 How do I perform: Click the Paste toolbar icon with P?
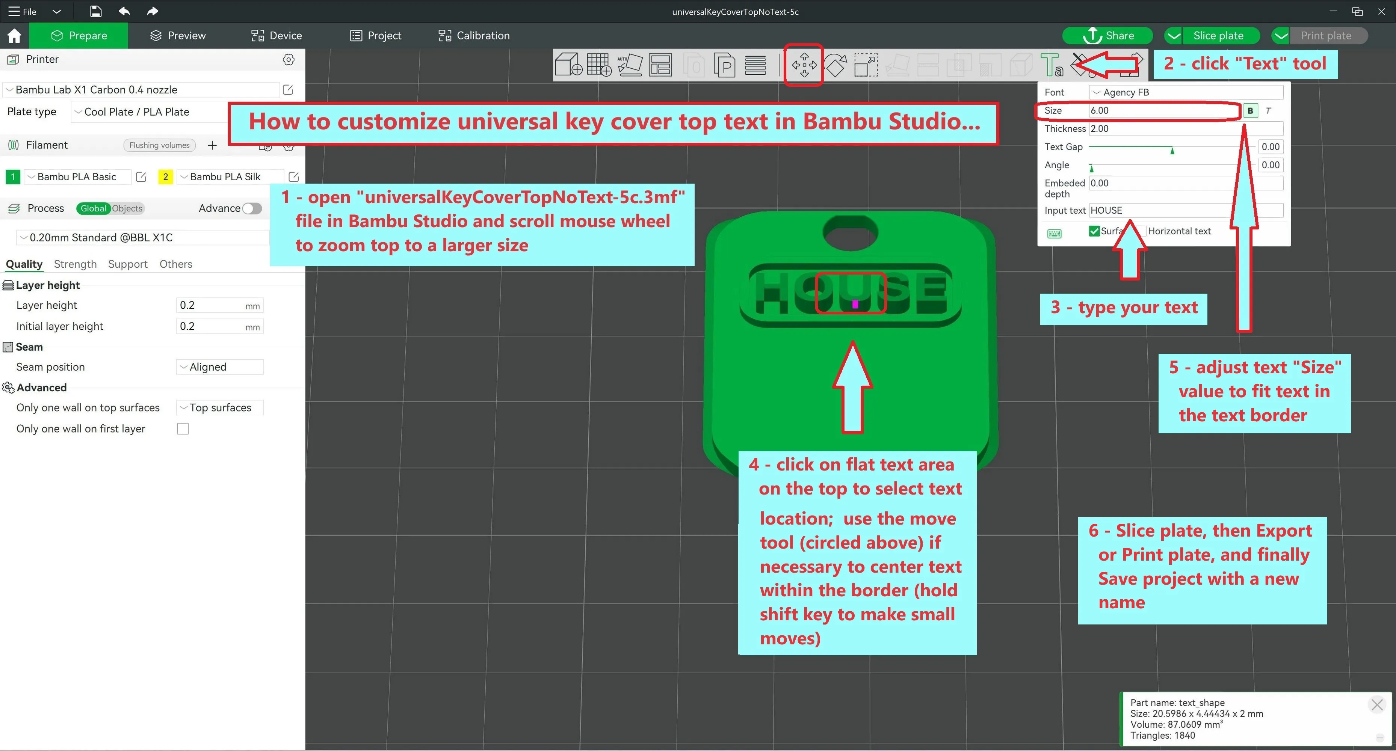pos(725,65)
